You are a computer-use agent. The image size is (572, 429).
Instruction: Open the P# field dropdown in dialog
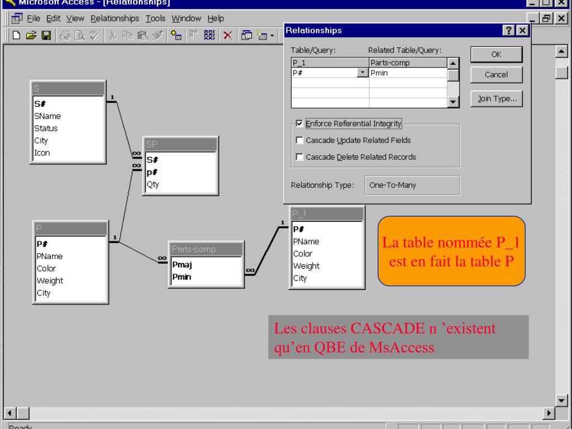362,73
